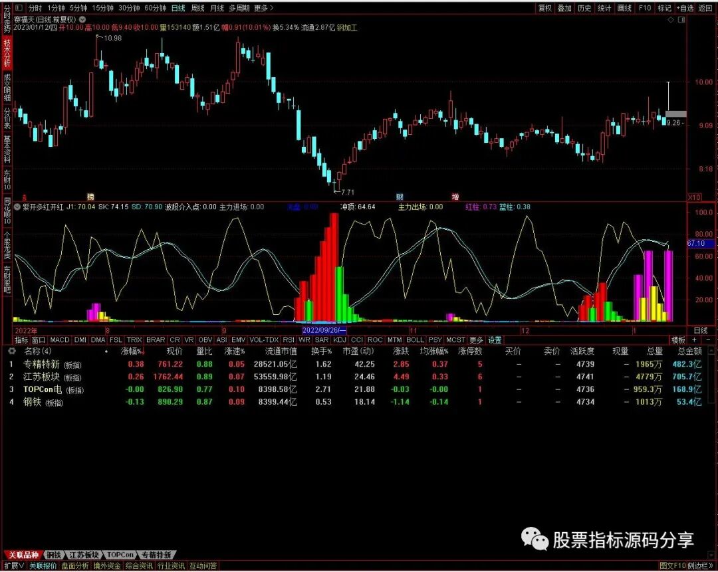Open the F10 company info

coord(645,8)
